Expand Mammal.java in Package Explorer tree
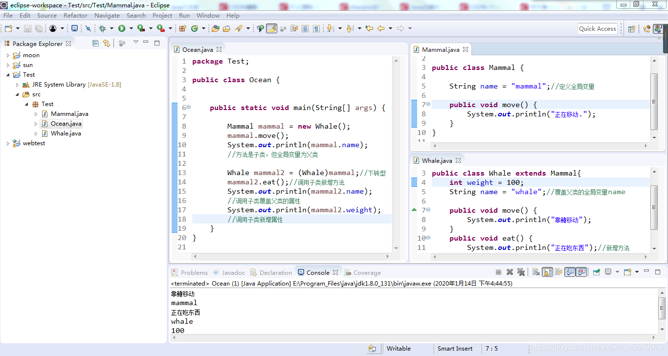The width and height of the screenshot is (668, 356). pyautogui.click(x=36, y=114)
